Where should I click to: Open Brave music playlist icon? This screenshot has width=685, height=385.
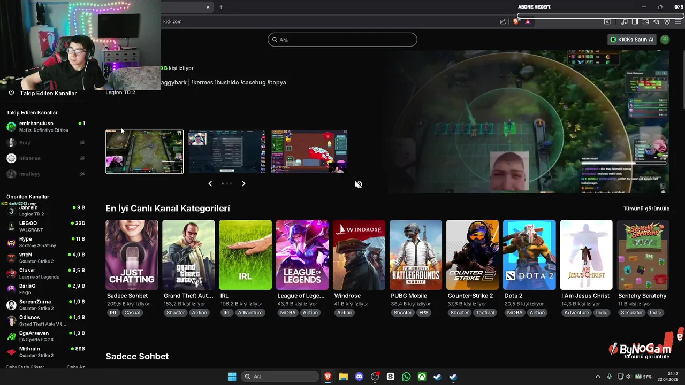click(625, 21)
